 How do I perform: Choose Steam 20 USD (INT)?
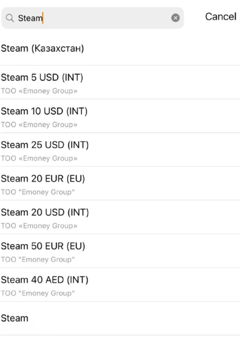pos(120,217)
